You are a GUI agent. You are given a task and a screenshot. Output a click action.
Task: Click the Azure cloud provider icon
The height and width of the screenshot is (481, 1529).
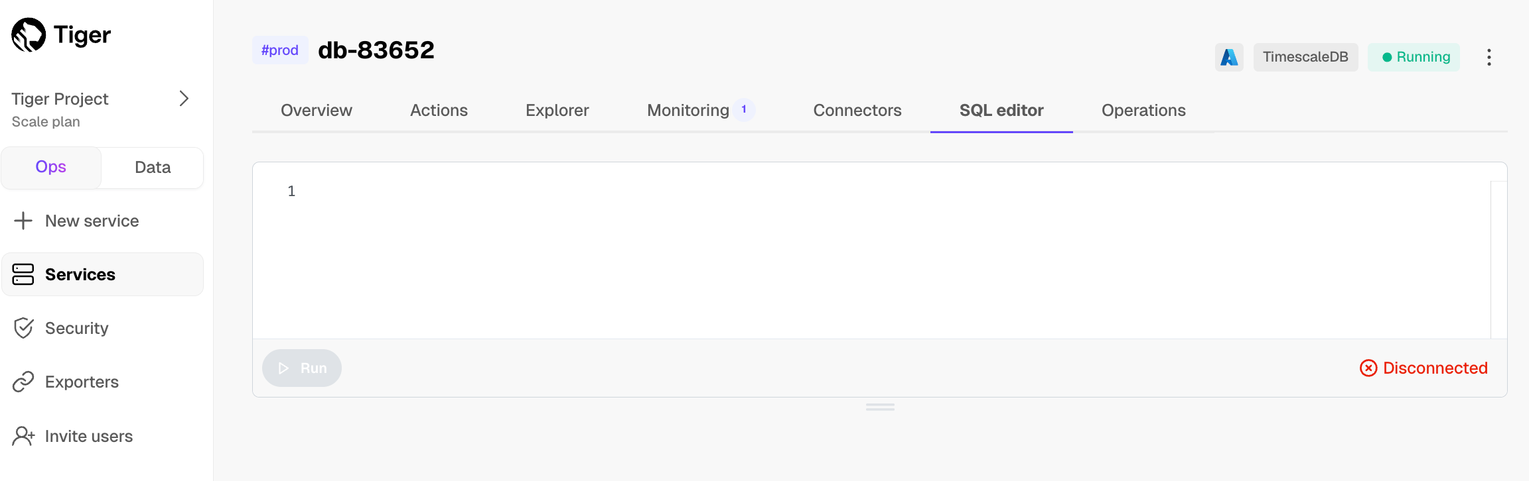pyautogui.click(x=1229, y=57)
